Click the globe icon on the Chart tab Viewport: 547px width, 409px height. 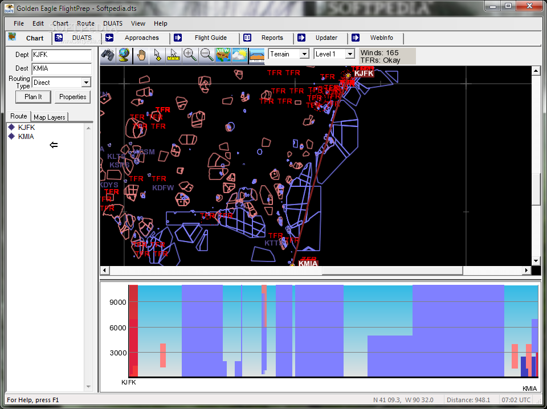click(x=13, y=36)
